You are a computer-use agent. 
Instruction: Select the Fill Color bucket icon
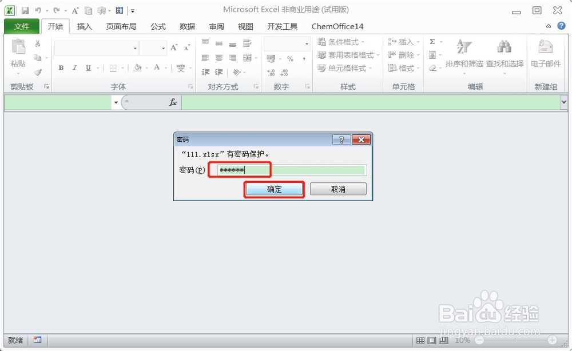tap(137, 67)
